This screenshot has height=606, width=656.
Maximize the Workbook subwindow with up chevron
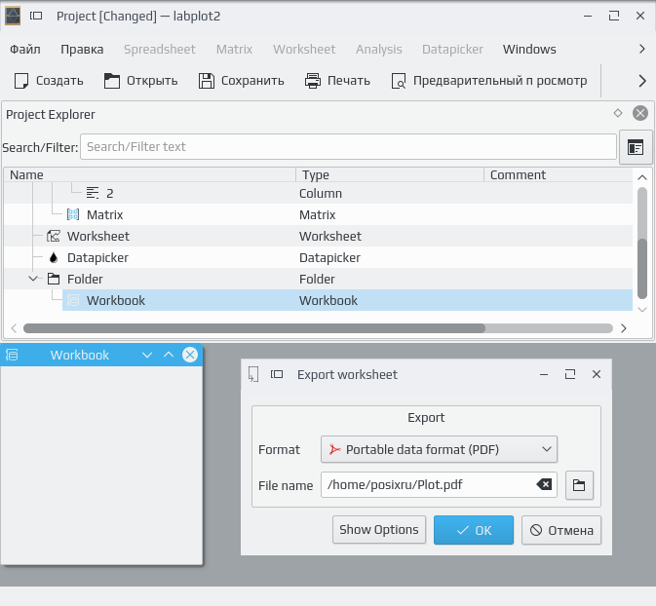pyautogui.click(x=169, y=355)
